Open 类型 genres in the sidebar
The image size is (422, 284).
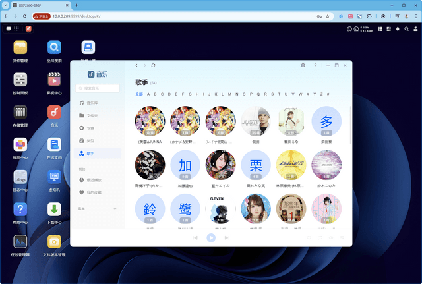click(x=98, y=140)
